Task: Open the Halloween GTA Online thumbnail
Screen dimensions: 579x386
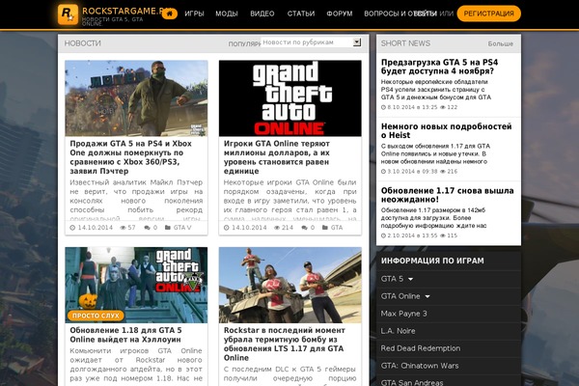Action: (136, 286)
